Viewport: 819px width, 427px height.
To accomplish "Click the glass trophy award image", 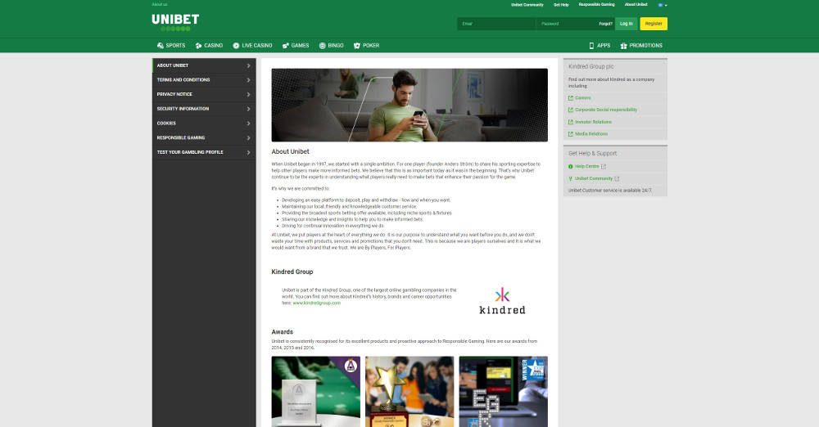I will point(316,392).
